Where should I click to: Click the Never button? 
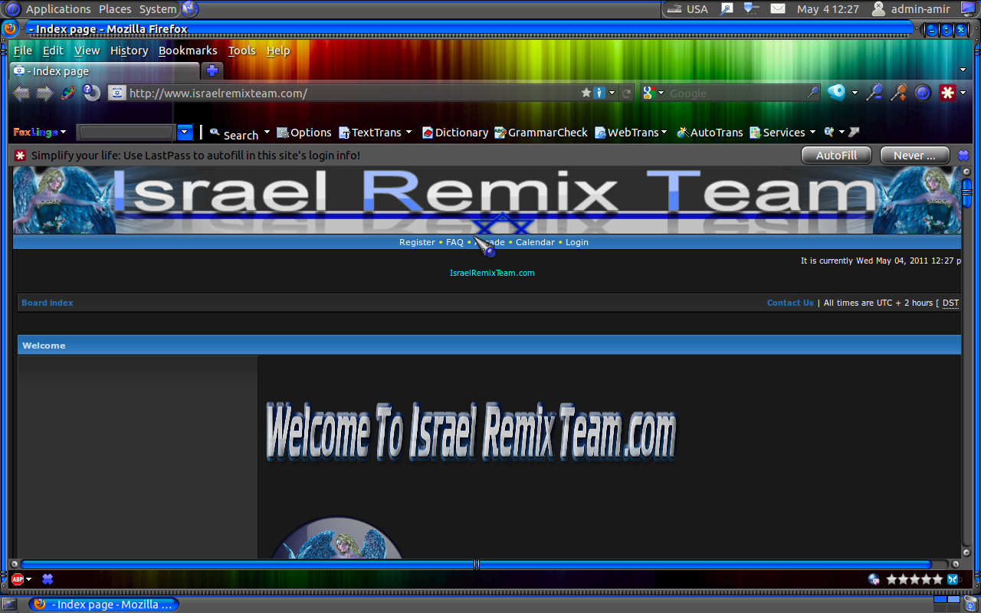[915, 156]
